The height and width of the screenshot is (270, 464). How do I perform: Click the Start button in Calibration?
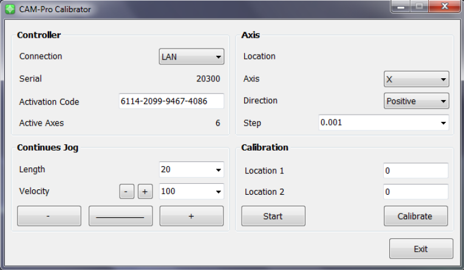pos(273,216)
